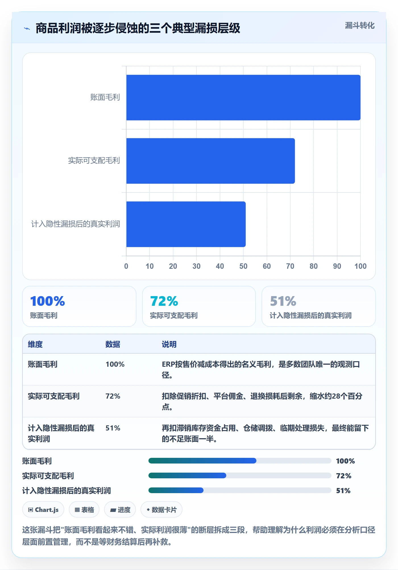Viewport: 398px width, 570px height.
Task: Click the 账面毛利 progress bar
Action: [x=240, y=461]
